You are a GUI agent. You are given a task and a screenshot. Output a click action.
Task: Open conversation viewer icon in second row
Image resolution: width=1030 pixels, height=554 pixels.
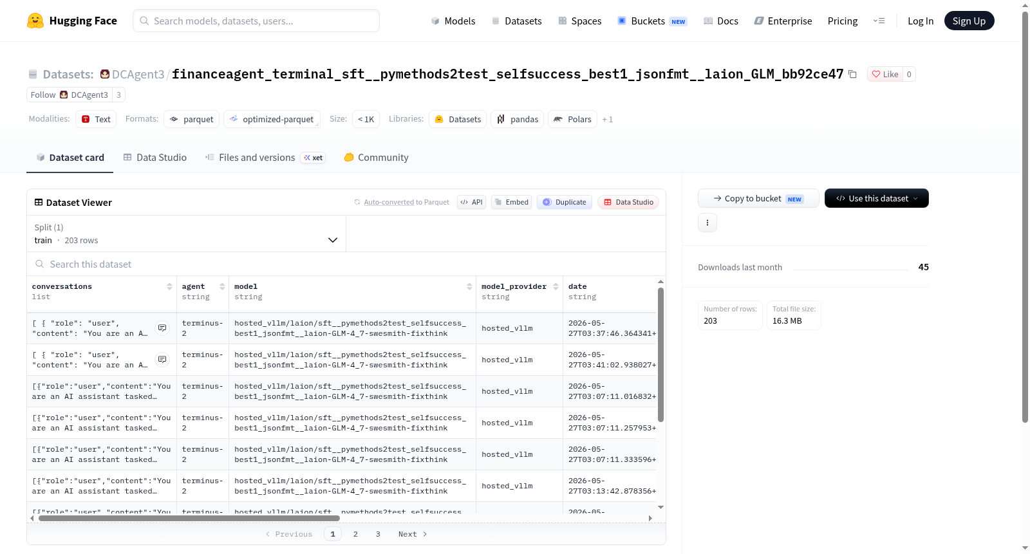[162, 360]
